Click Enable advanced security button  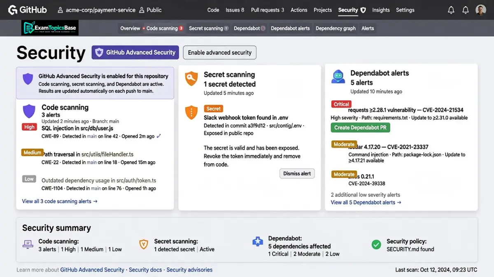[x=220, y=53]
